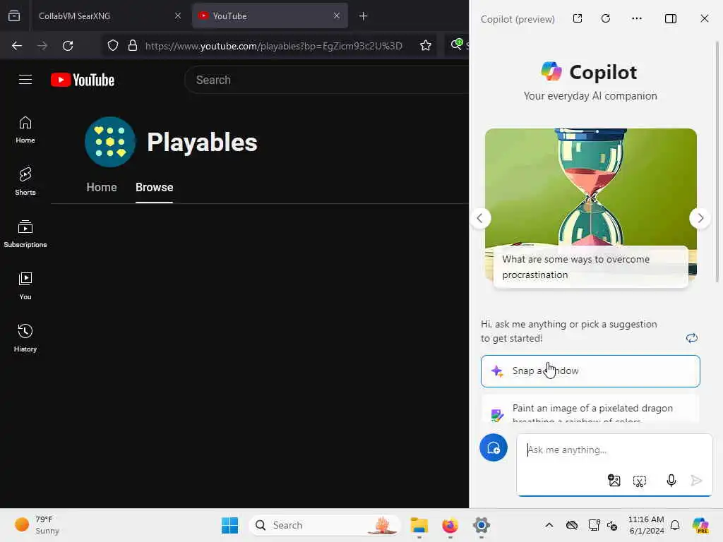Open Copilot more options menu

637,18
